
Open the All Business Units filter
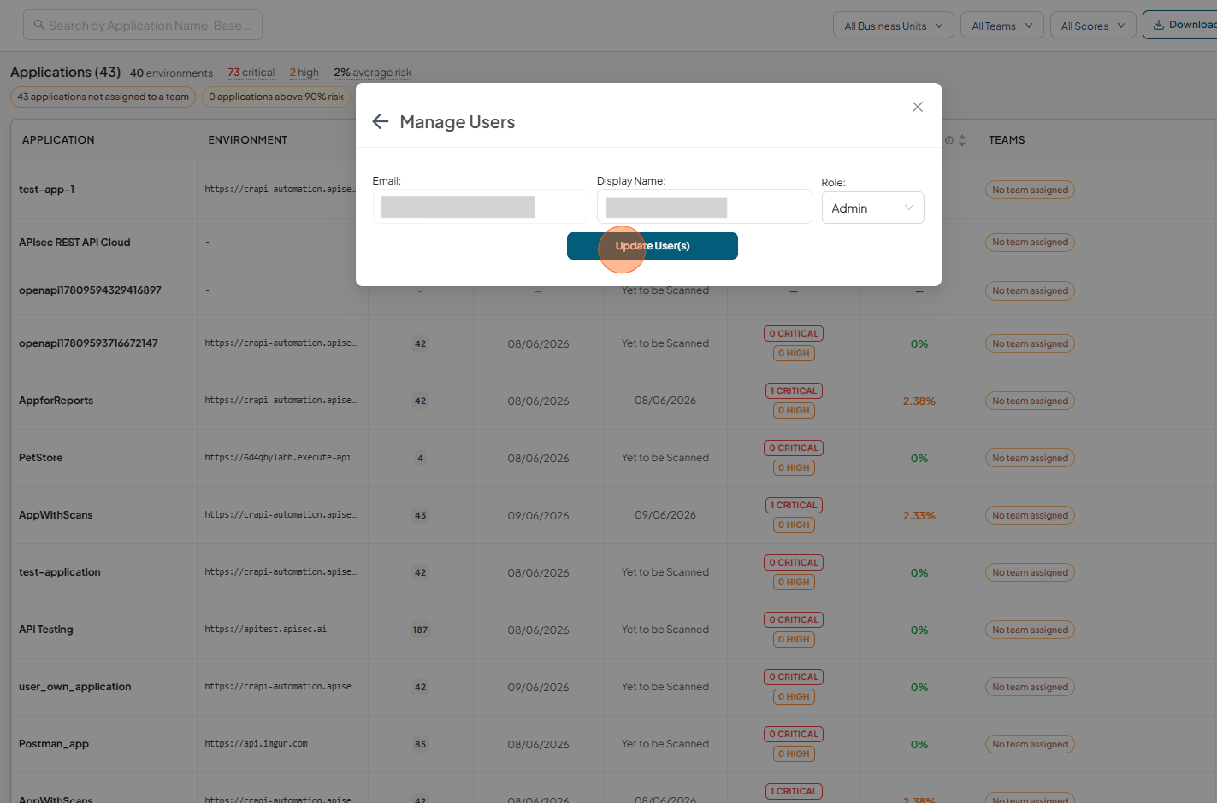(894, 26)
